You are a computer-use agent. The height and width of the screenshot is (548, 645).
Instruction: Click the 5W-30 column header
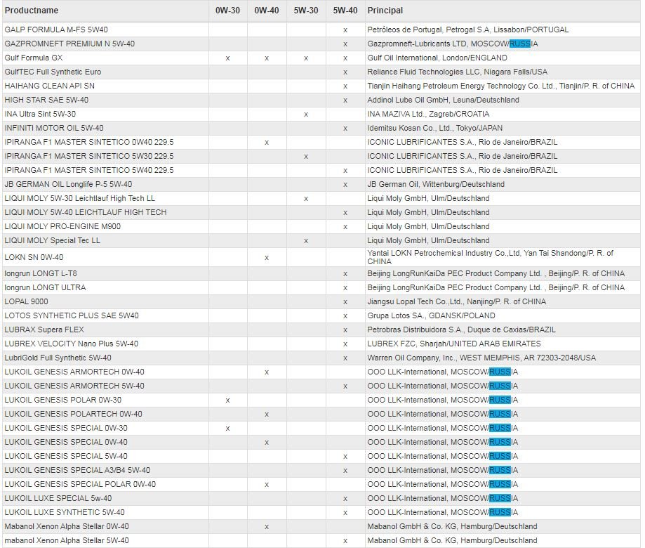305,11
